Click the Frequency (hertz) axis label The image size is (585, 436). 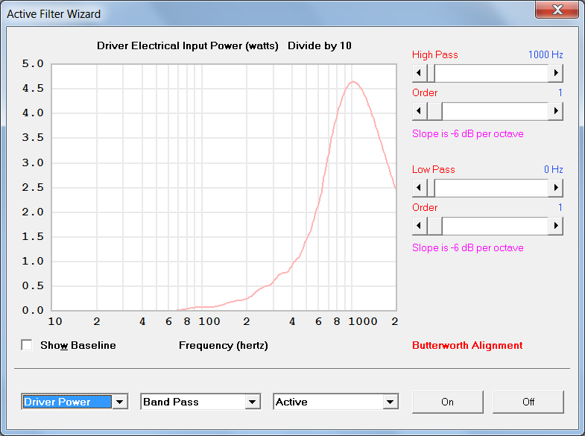click(224, 345)
